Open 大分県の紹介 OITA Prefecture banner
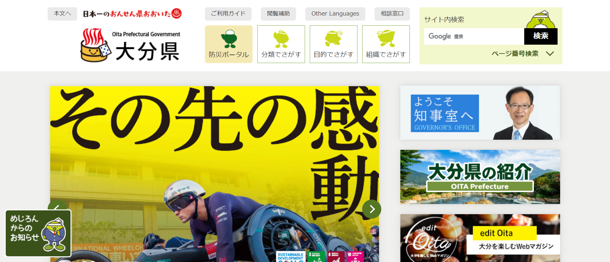The image size is (610, 262). (480, 177)
